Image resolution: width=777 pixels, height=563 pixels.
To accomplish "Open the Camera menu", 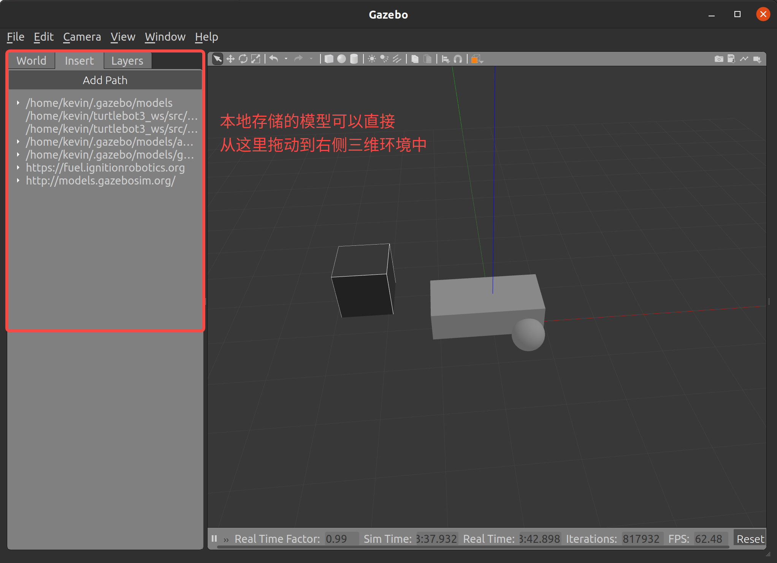I will (82, 37).
